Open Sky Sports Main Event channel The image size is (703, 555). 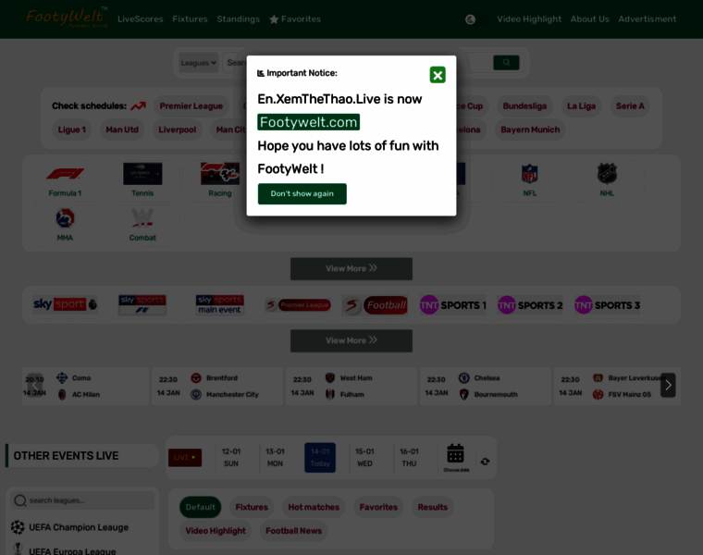pos(220,305)
